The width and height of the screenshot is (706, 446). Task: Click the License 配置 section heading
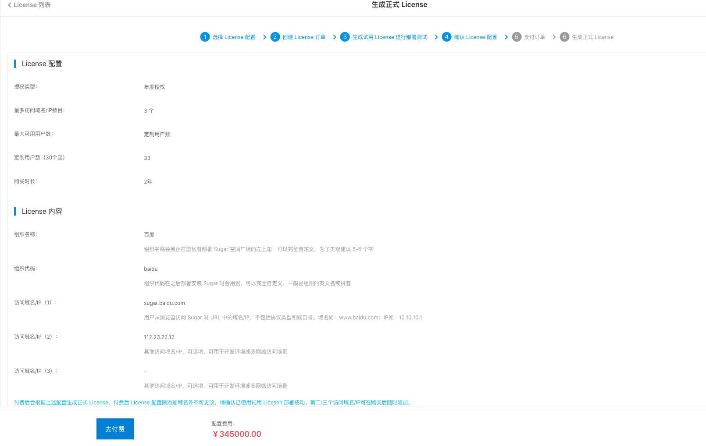point(42,64)
